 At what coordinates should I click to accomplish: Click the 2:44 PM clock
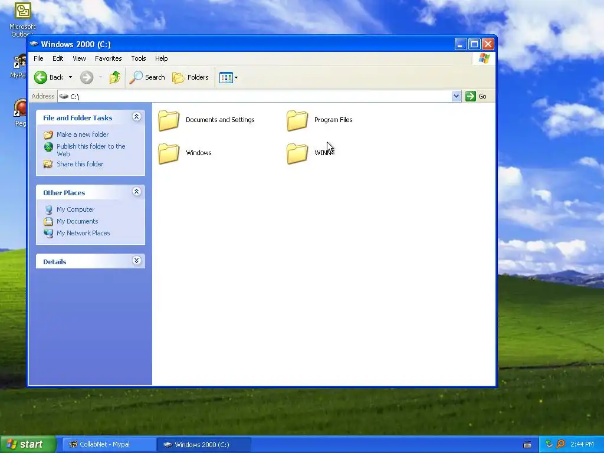coord(582,444)
